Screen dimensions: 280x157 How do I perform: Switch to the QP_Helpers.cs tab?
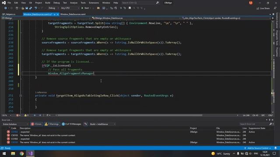pos(9,14)
